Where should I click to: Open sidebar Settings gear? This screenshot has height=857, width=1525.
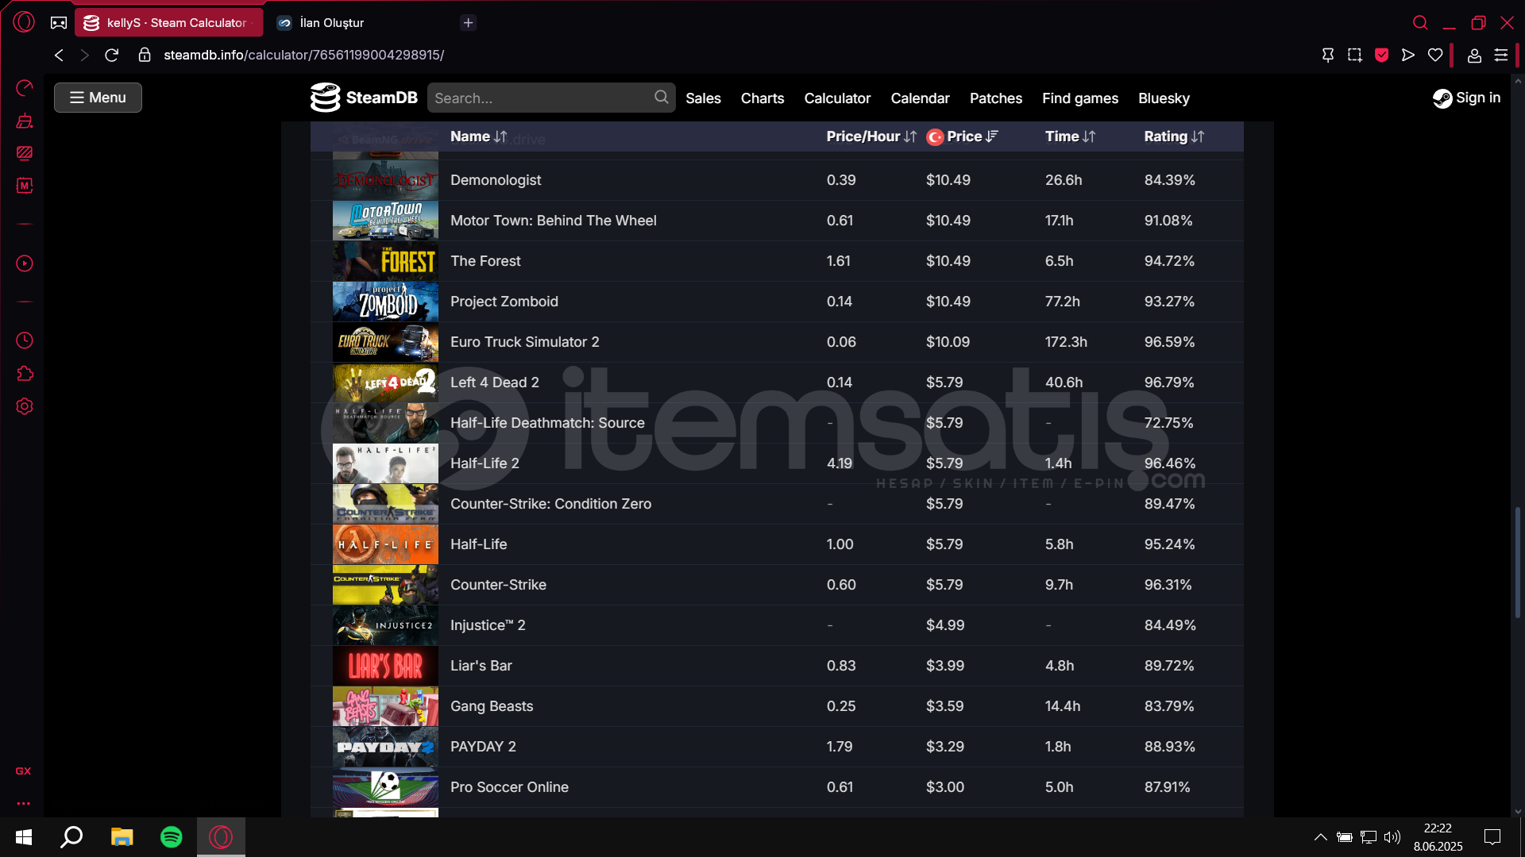[x=25, y=406]
